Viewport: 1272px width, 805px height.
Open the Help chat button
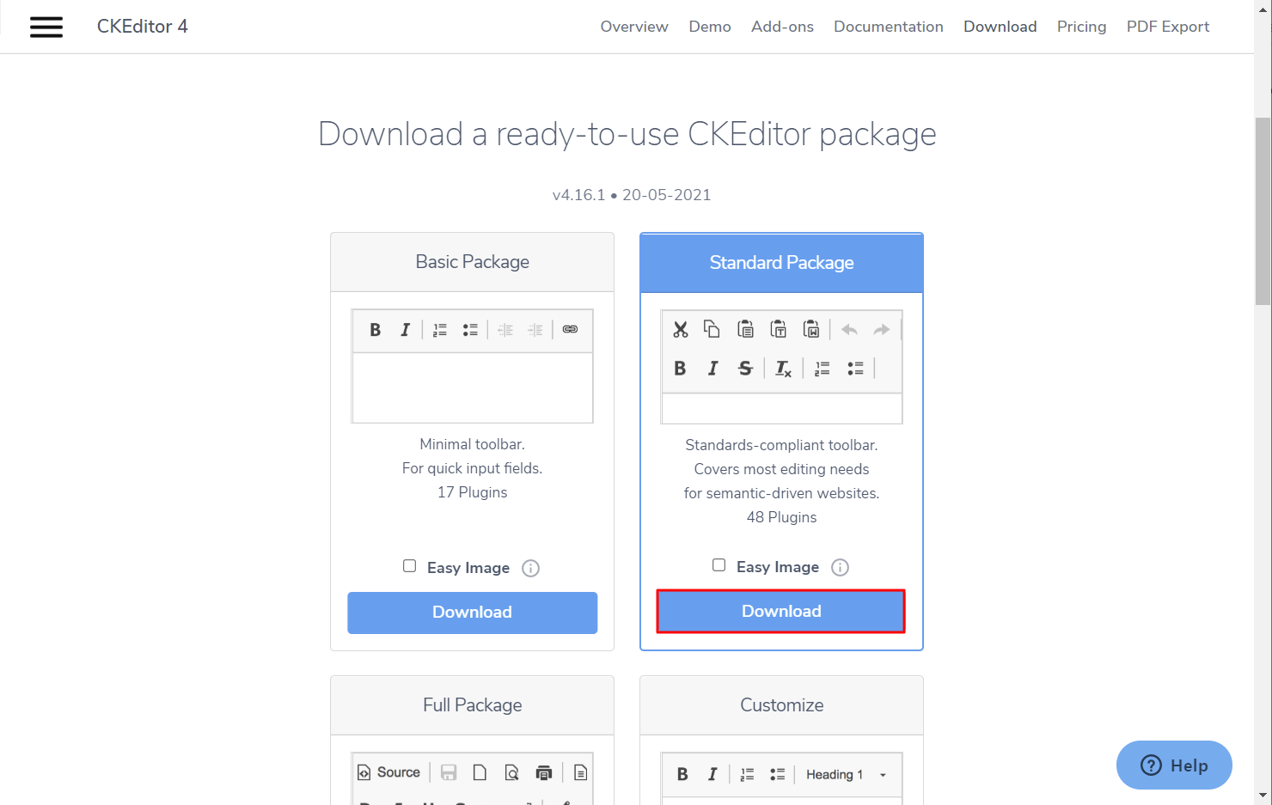1174,765
